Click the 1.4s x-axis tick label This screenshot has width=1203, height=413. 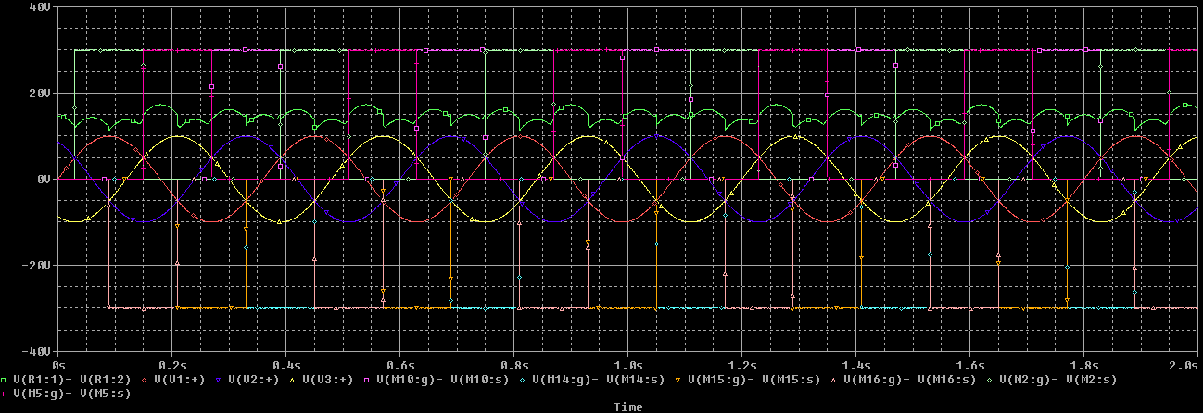(856, 366)
